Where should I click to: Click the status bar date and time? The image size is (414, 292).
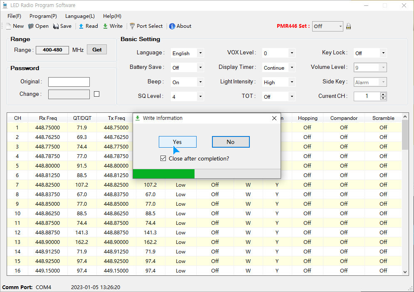(x=96, y=287)
